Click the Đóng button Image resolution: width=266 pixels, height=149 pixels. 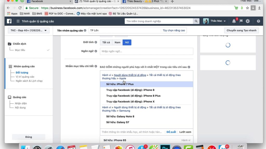click(x=29, y=137)
